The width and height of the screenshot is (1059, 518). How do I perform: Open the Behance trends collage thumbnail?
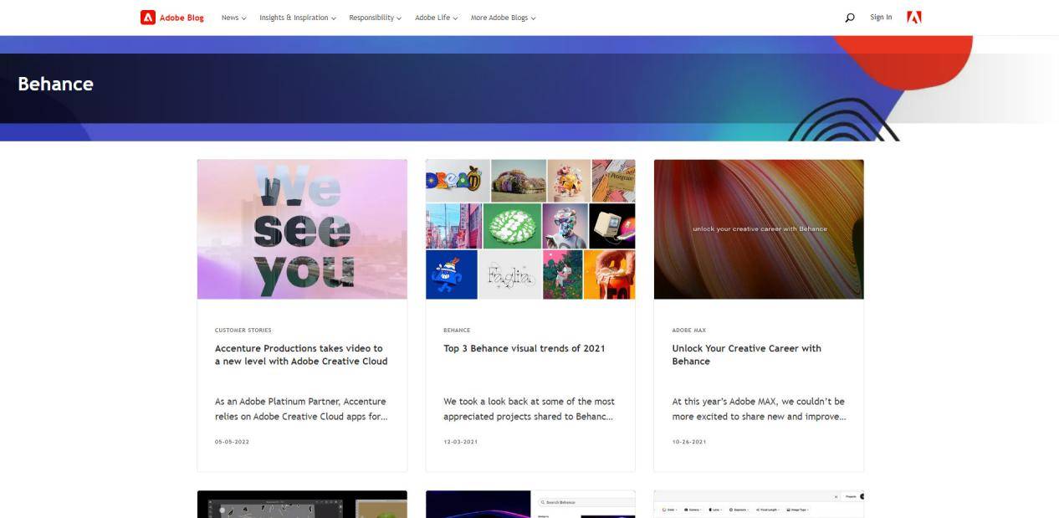530,229
